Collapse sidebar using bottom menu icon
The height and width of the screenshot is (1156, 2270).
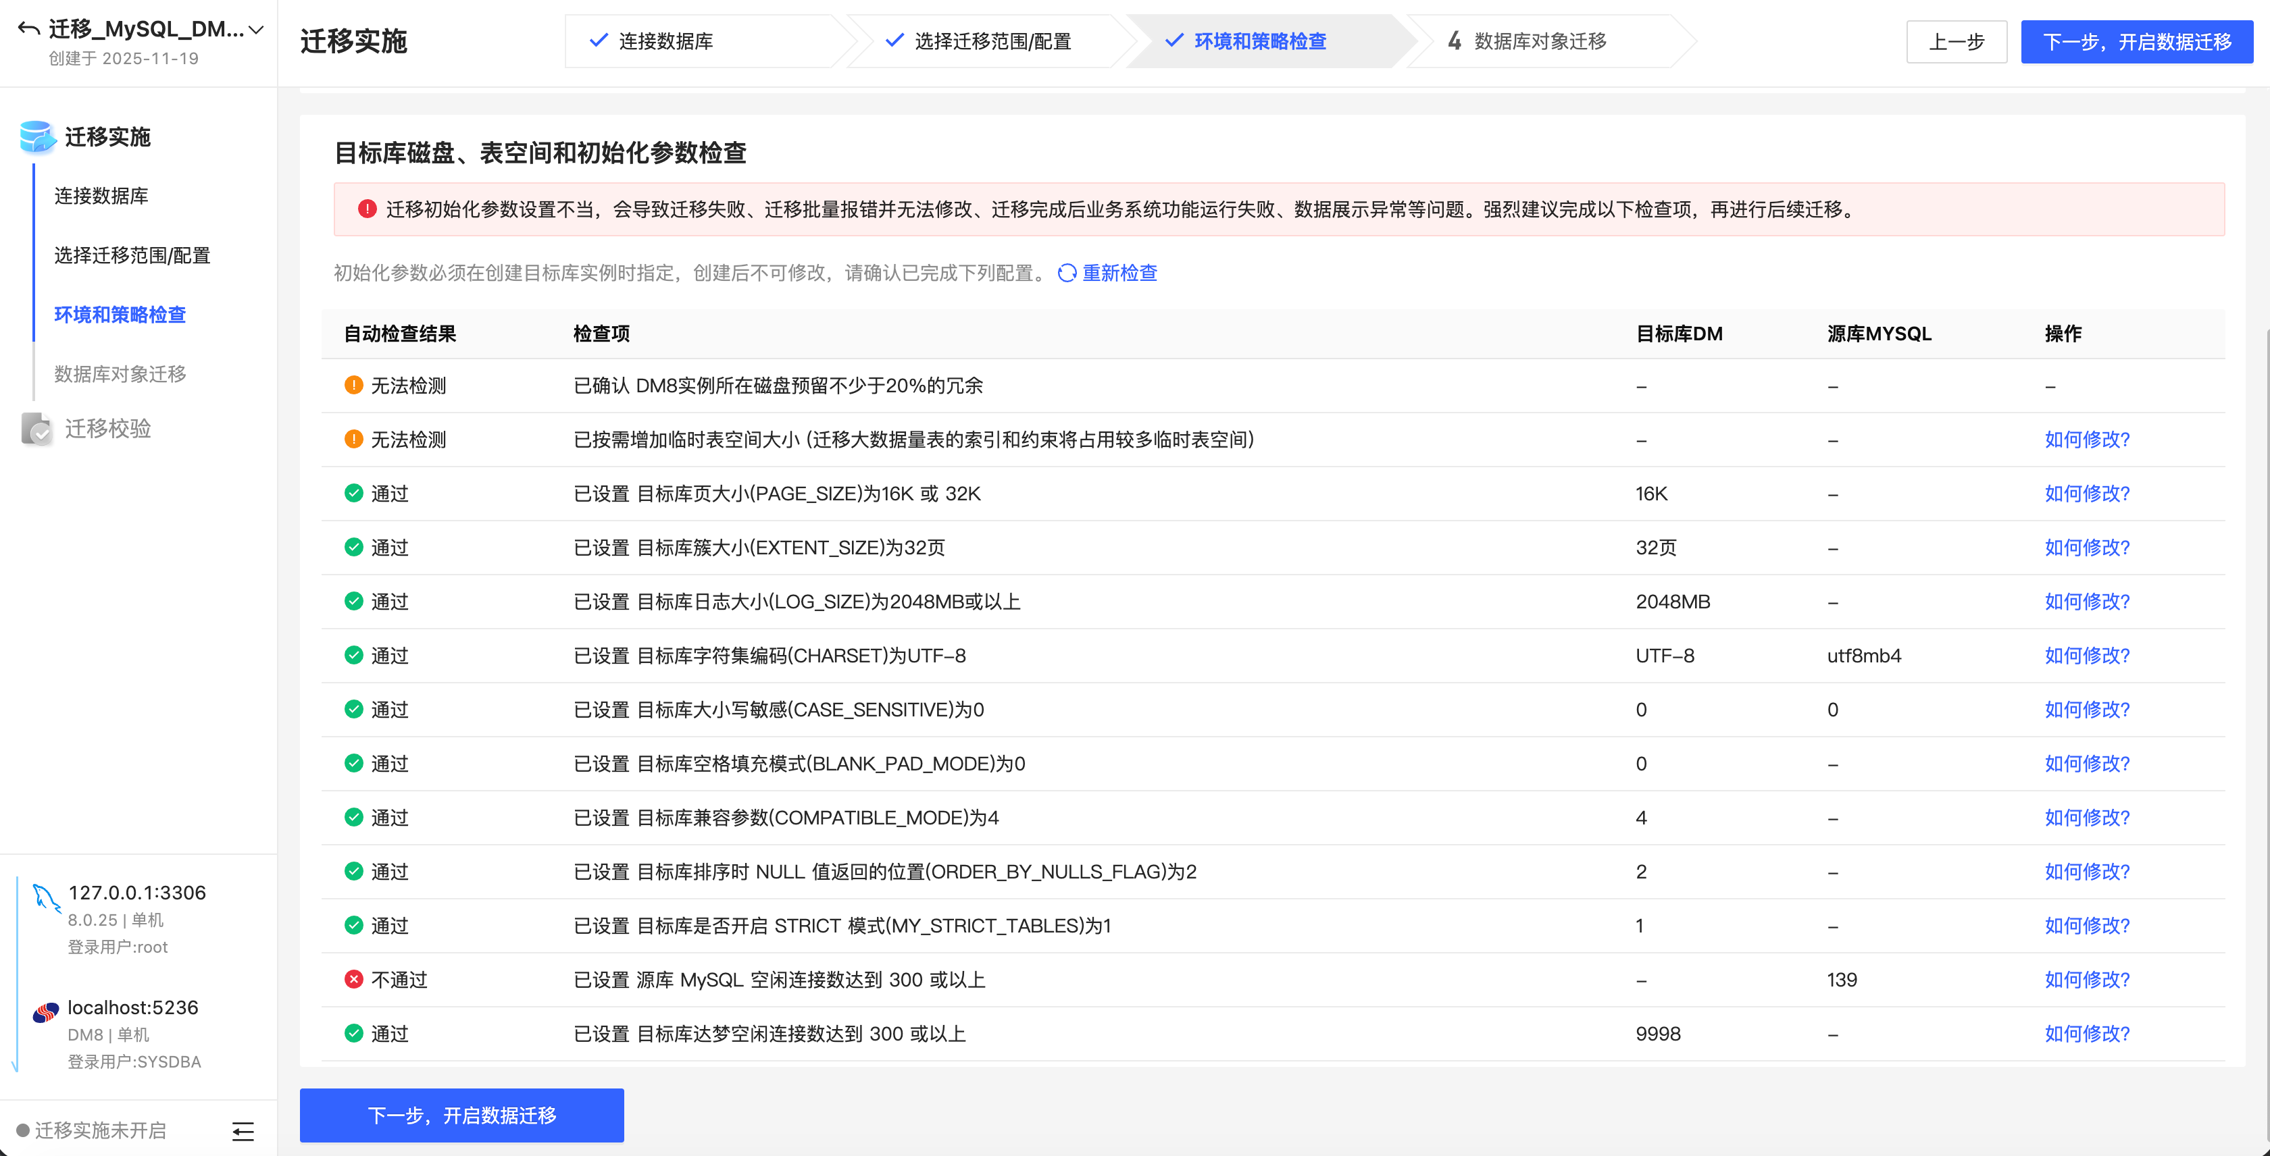click(x=243, y=1130)
